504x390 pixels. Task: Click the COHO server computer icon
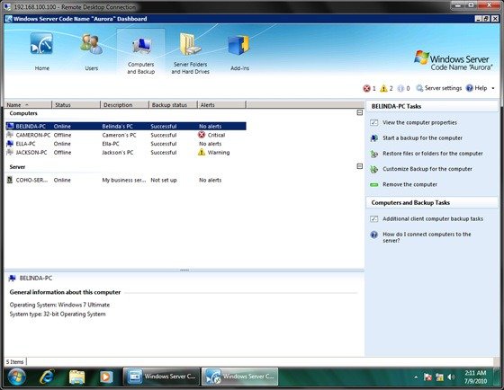[x=10, y=180]
